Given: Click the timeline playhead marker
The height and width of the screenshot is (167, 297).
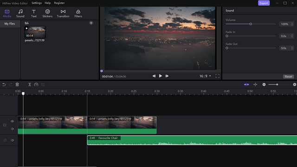Looking at the screenshot, I should tap(23, 94).
